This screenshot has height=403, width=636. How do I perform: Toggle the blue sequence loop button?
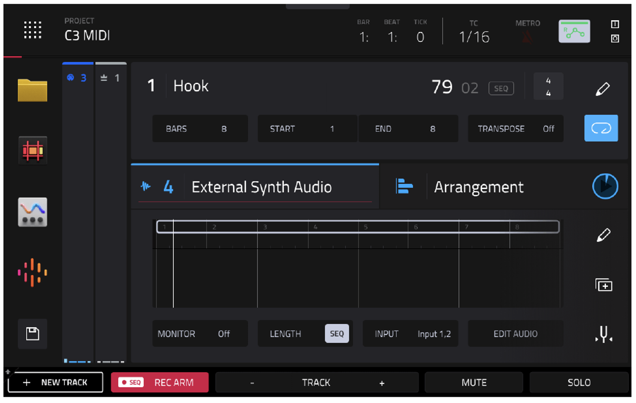point(601,128)
